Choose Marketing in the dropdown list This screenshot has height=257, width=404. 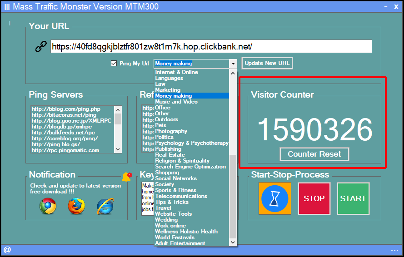[x=191, y=90]
